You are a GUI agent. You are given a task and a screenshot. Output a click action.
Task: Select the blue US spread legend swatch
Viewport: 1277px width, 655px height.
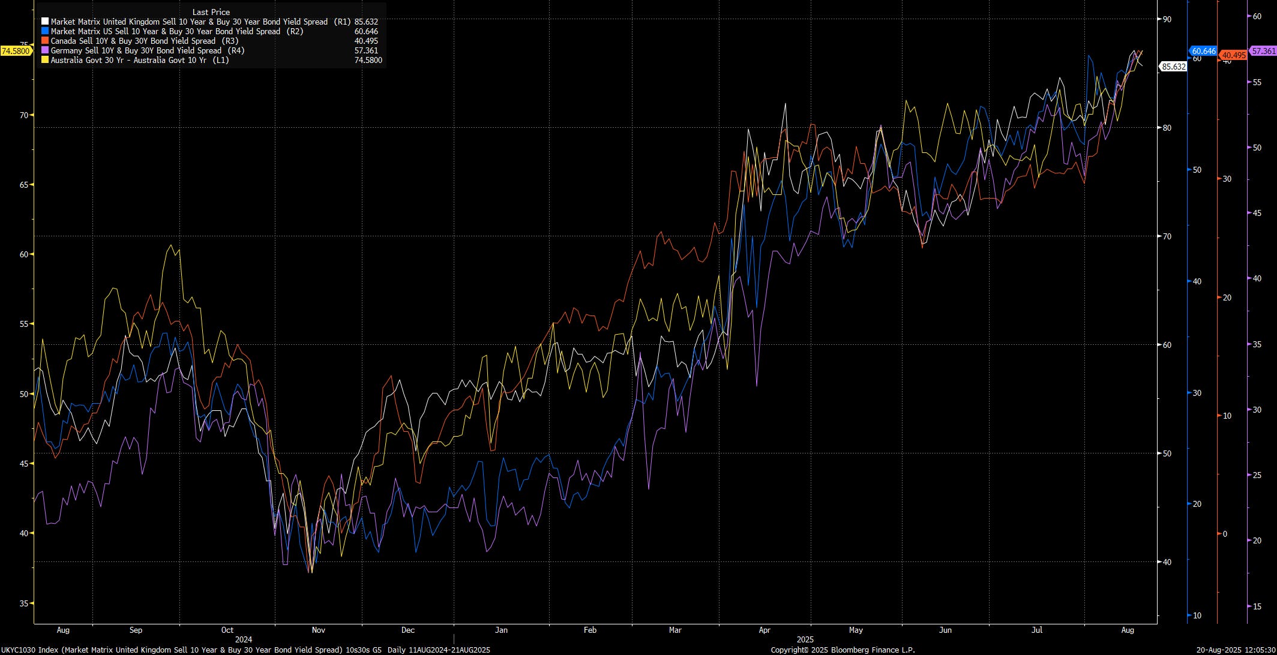46,31
